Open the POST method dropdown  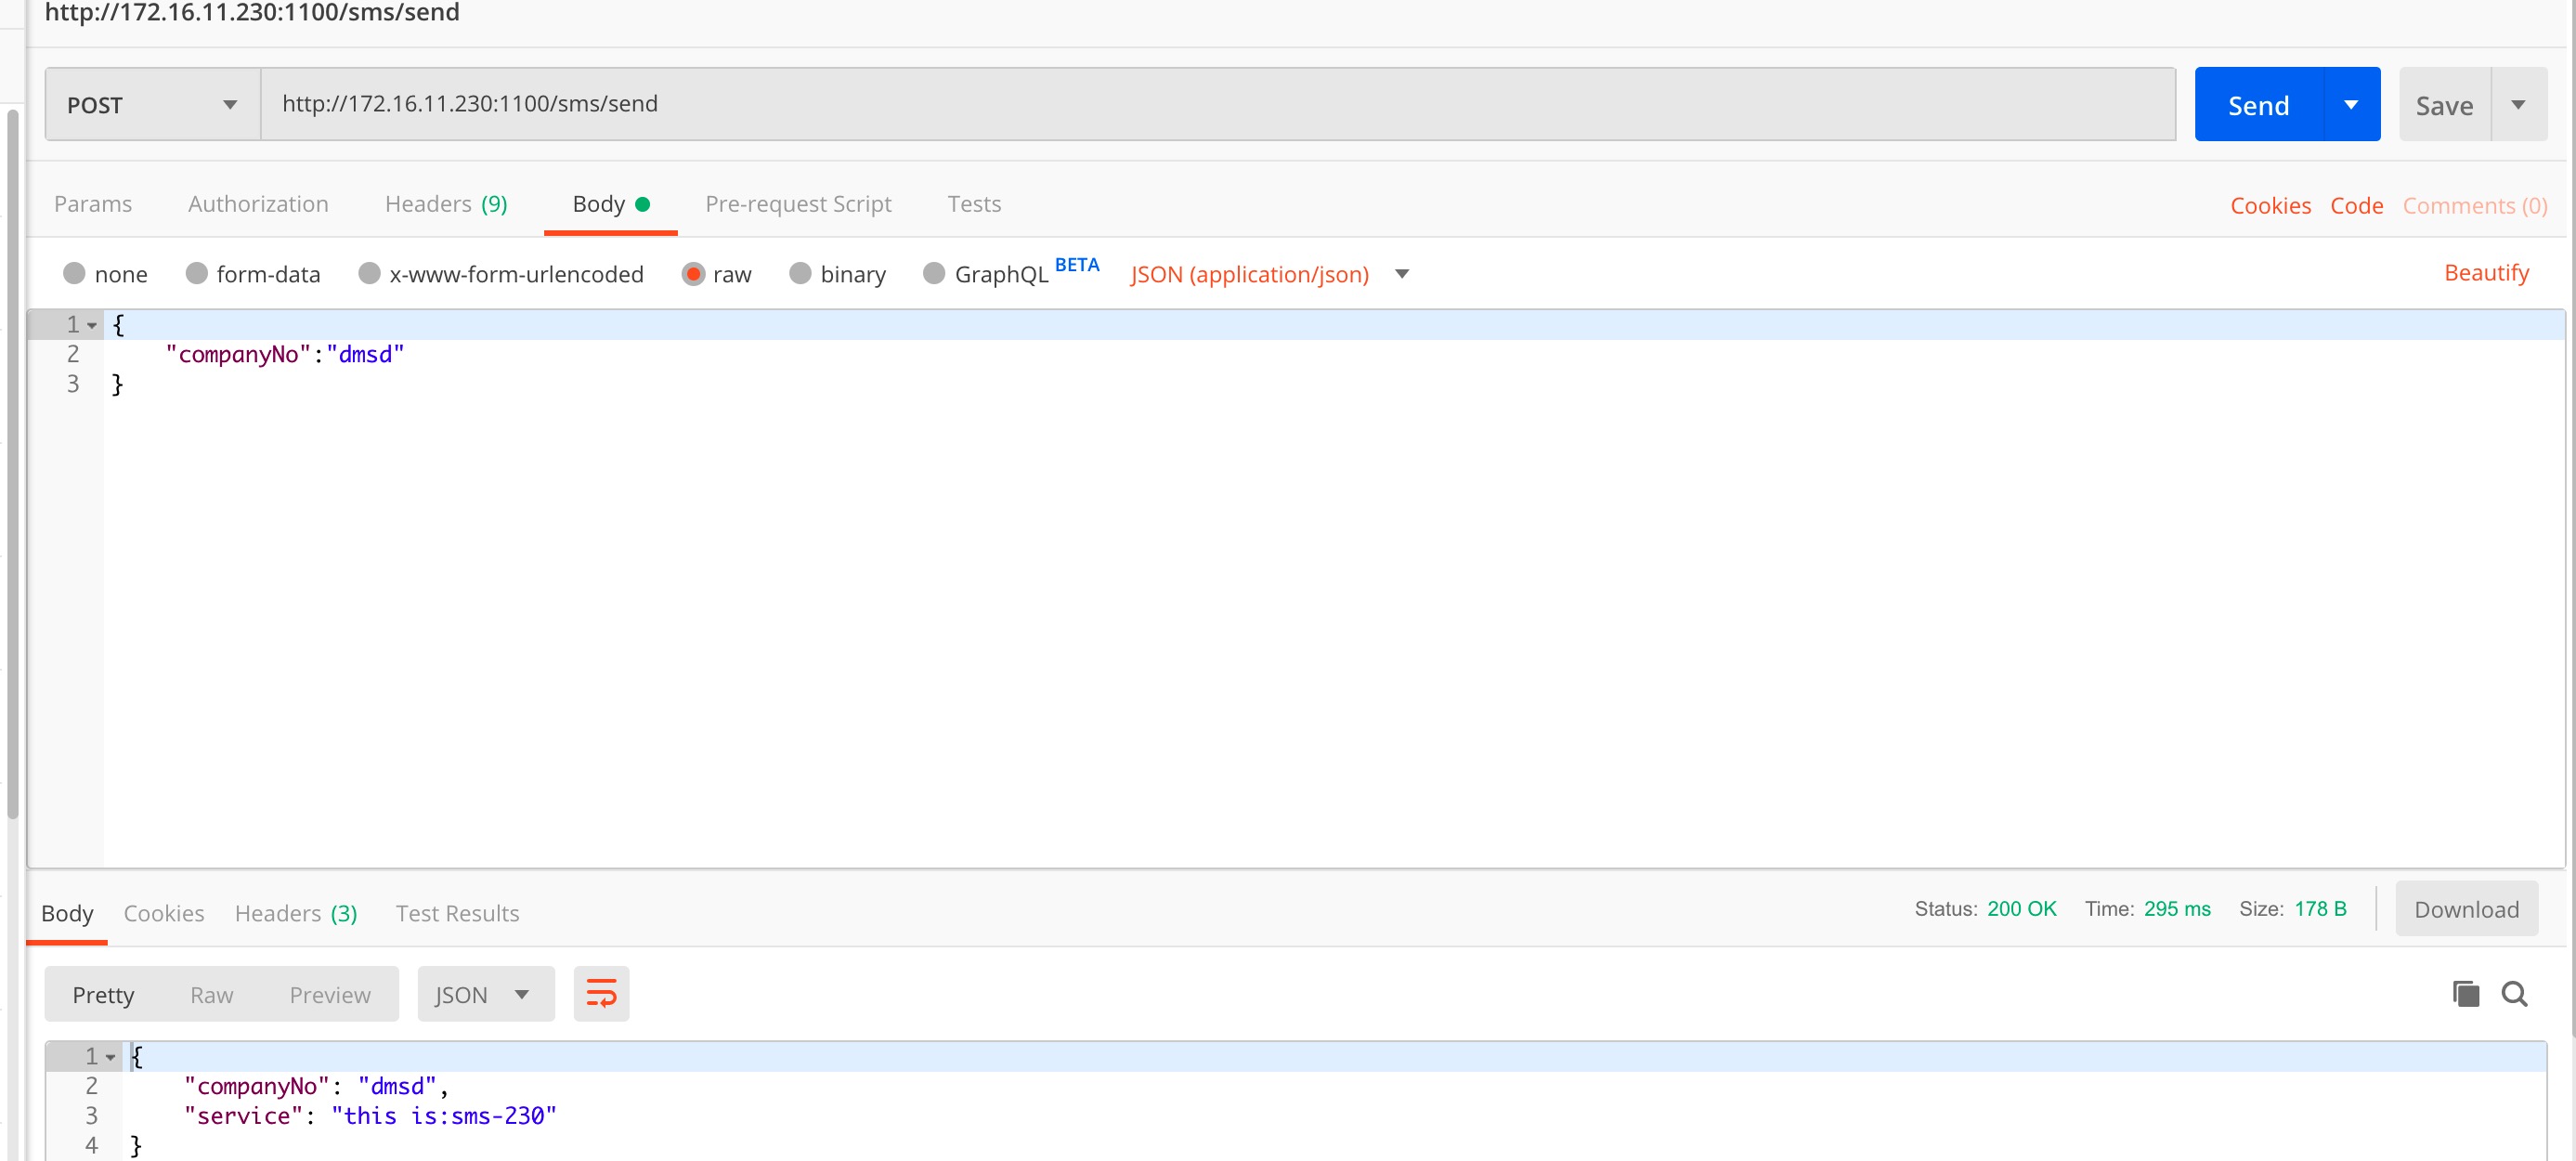pyautogui.click(x=153, y=104)
